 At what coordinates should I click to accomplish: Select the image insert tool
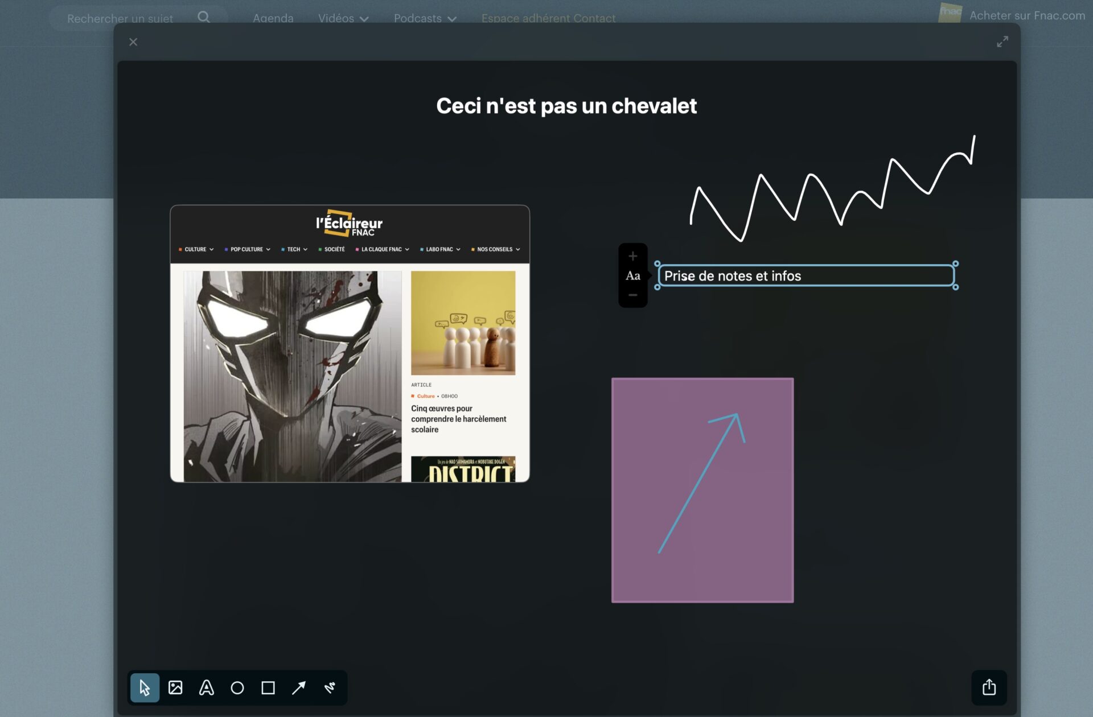point(175,688)
